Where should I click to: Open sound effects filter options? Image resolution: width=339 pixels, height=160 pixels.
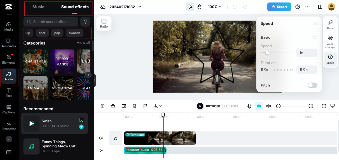coord(85,22)
